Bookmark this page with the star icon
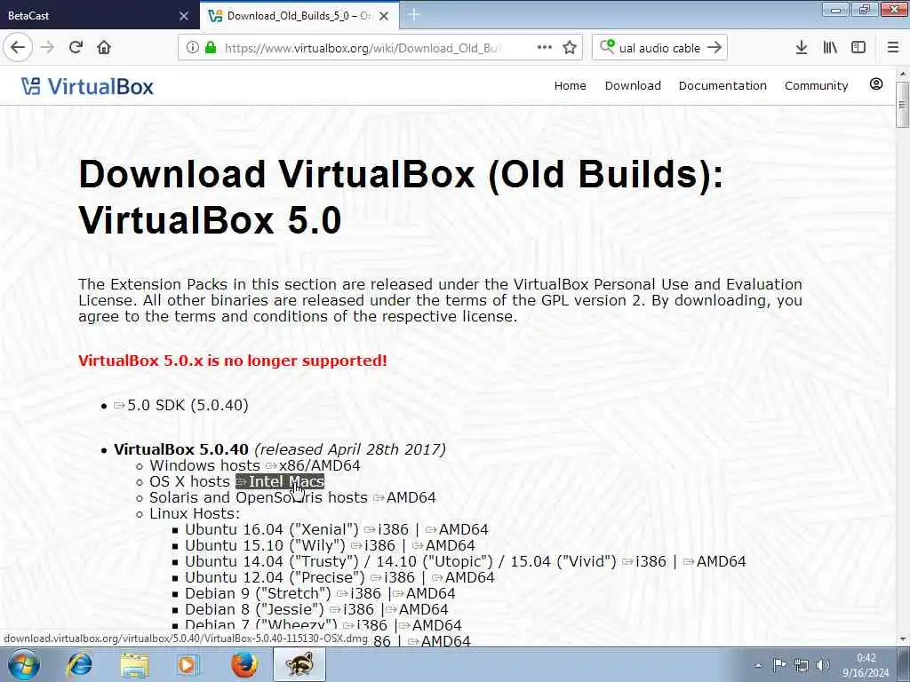The height and width of the screenshot is (682, 910). (x=570, y=48)
